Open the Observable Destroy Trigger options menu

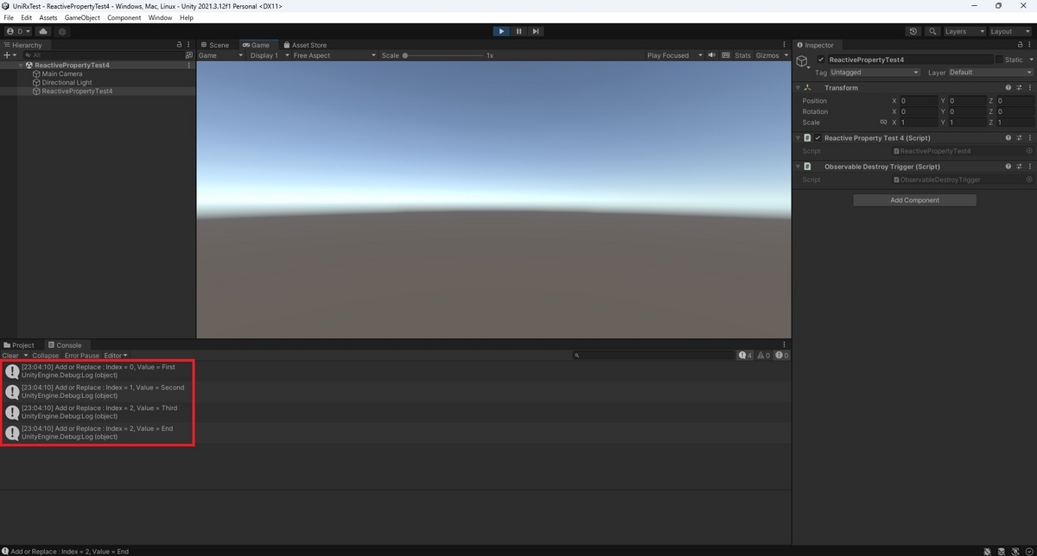point(1029,167)
